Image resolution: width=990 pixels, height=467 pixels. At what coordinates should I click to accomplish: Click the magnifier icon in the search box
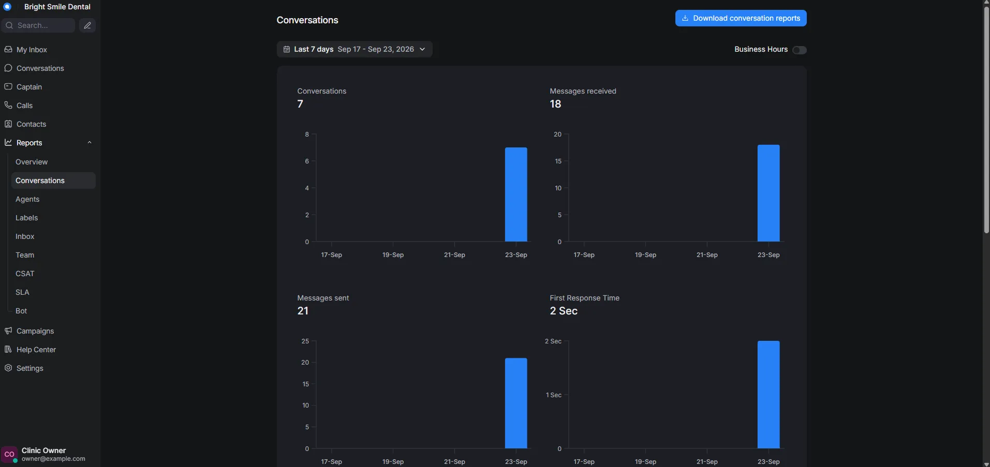[9, 25]
